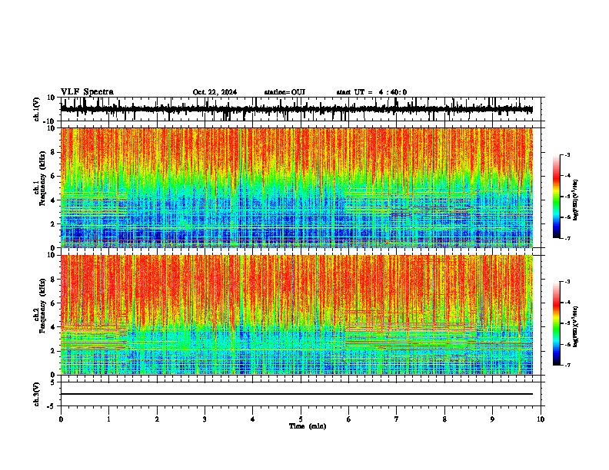This screenshot has width=609, height=470.
Task: Click the '-7' label on ch.1 color bar
Action: point(567,238)
